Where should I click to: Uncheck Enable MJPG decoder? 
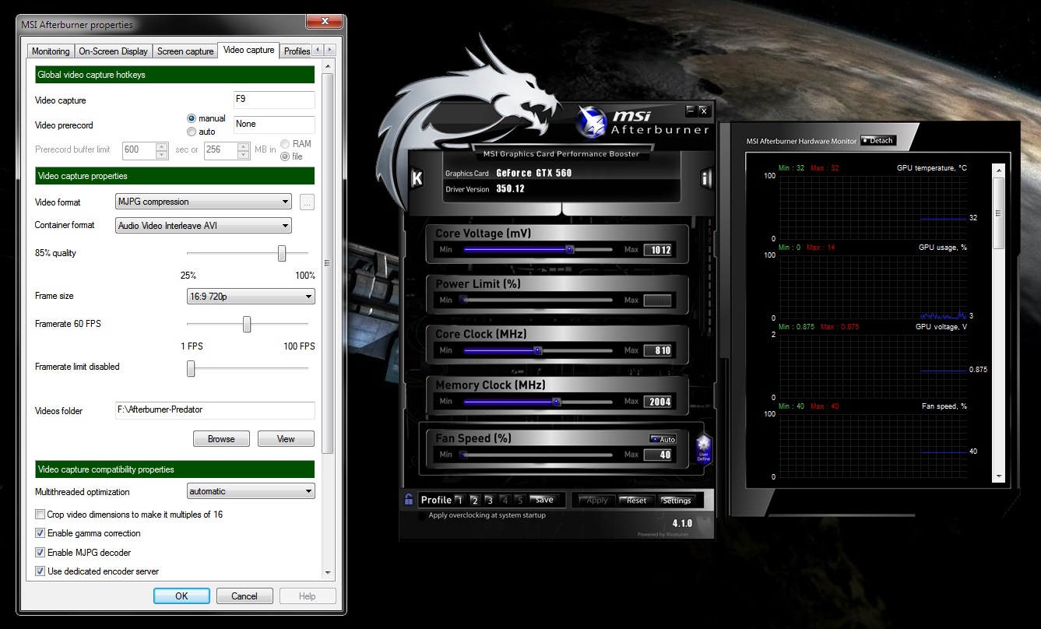pos(40,553)
